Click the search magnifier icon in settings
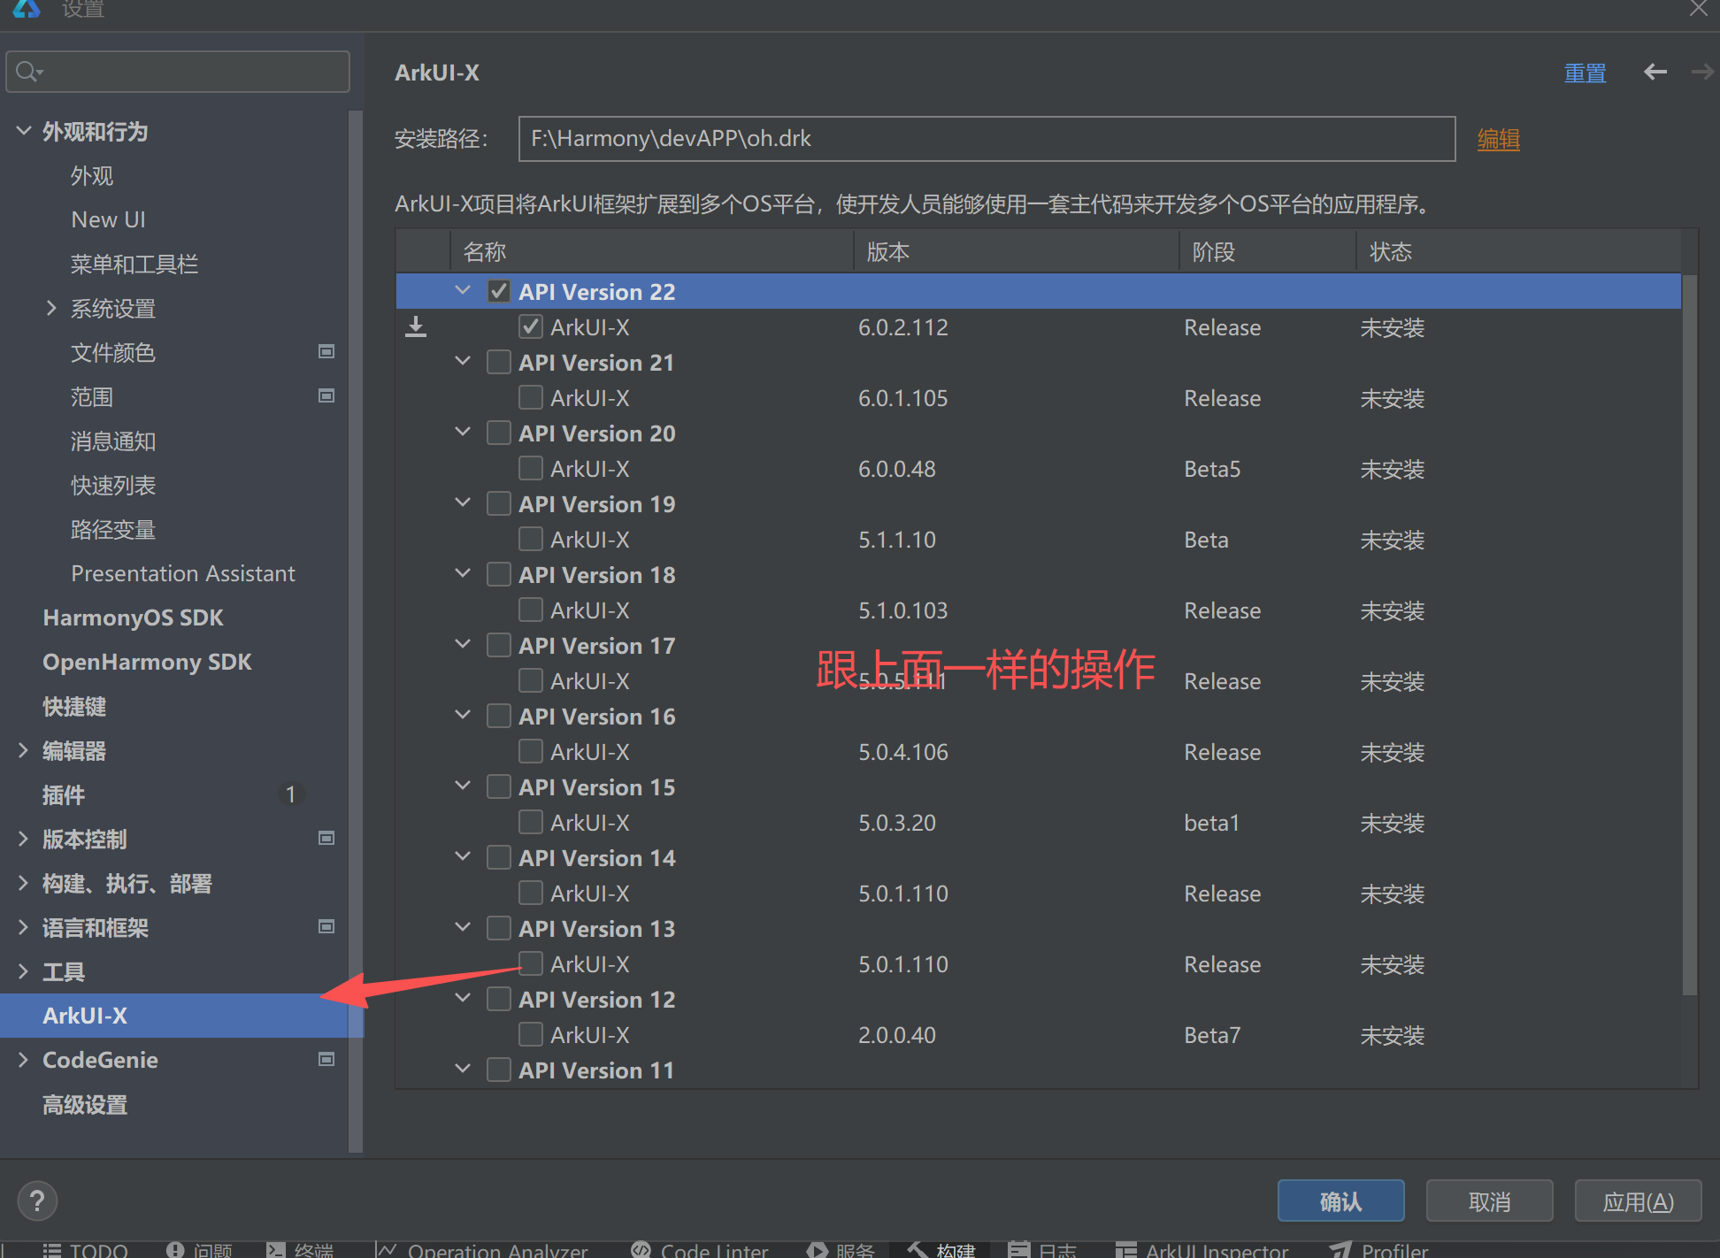The height and width of the screenshot is (1258, 1720). pyautogui.click(x=27, y=72)
